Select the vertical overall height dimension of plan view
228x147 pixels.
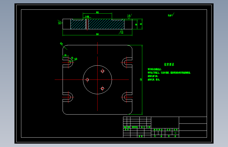click(x=141, y=80)
